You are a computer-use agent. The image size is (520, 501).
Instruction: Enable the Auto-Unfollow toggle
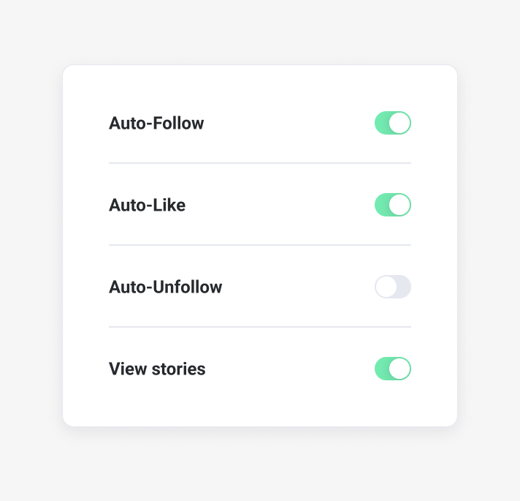pos(393,287)
